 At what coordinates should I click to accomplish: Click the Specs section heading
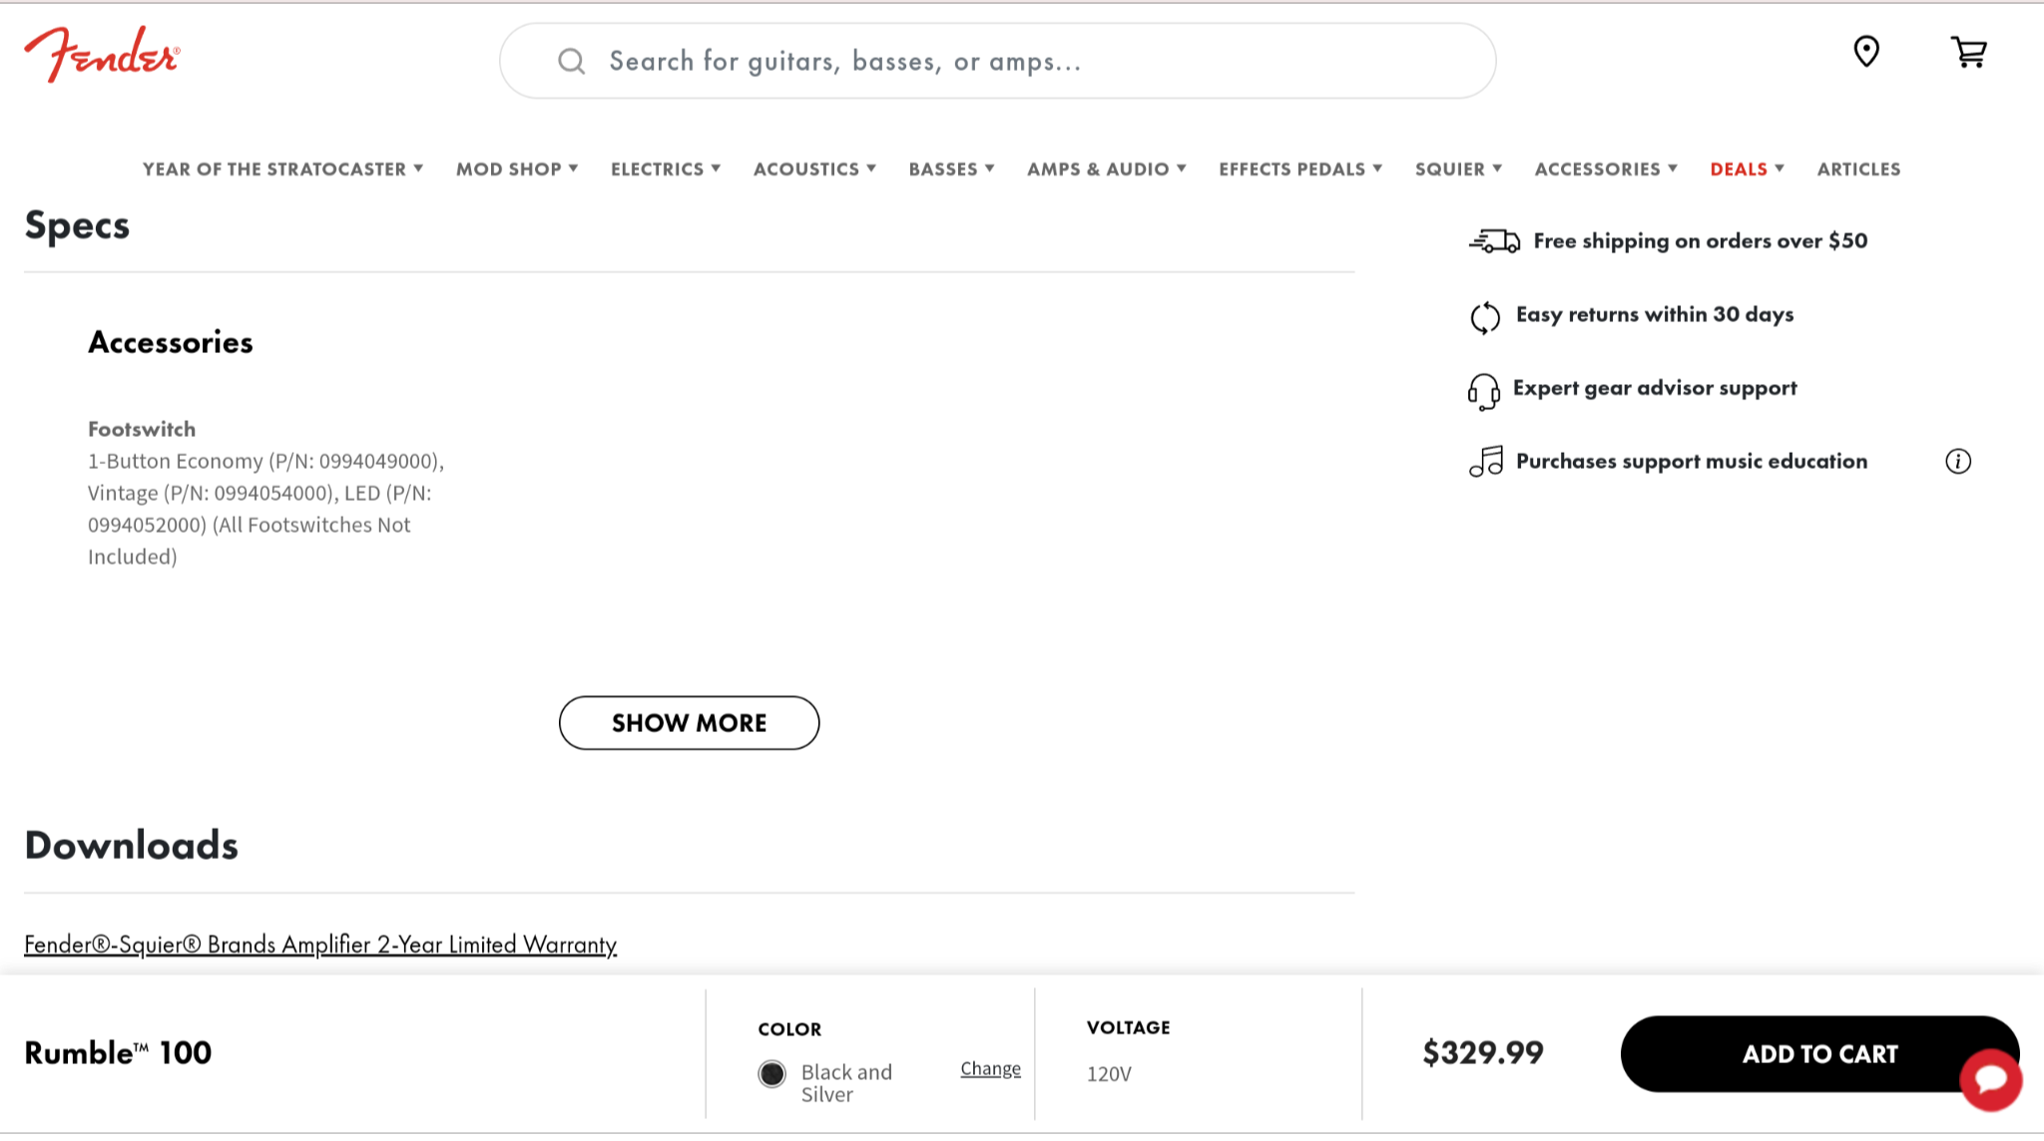click(77, 226)
